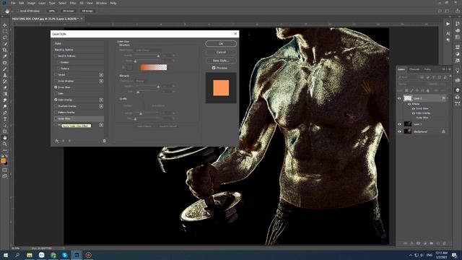
Task: Hide the Background layer eye icon
Action: [399, 131]
